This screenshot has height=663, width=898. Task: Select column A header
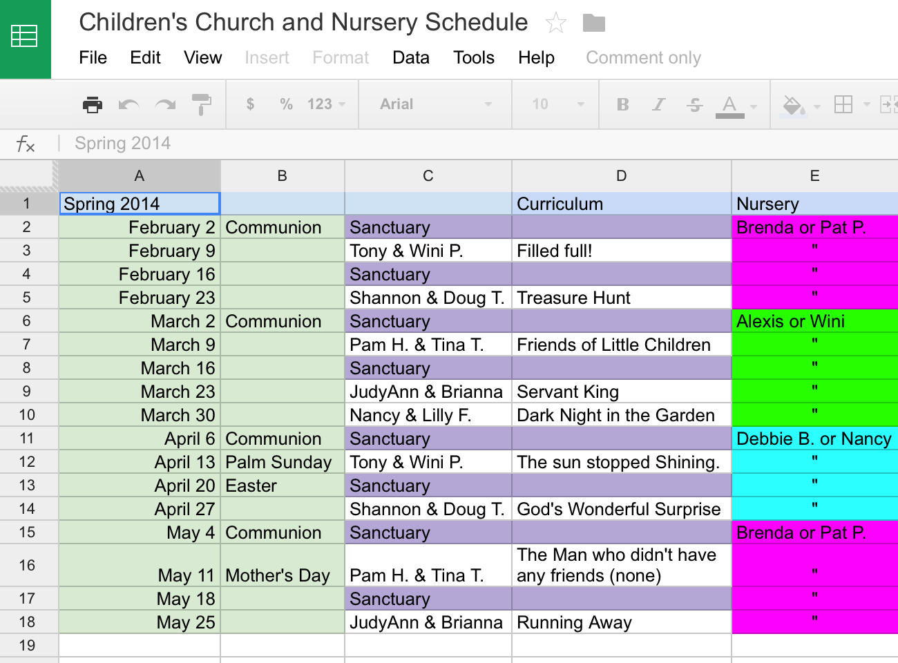tap(140, 175)
